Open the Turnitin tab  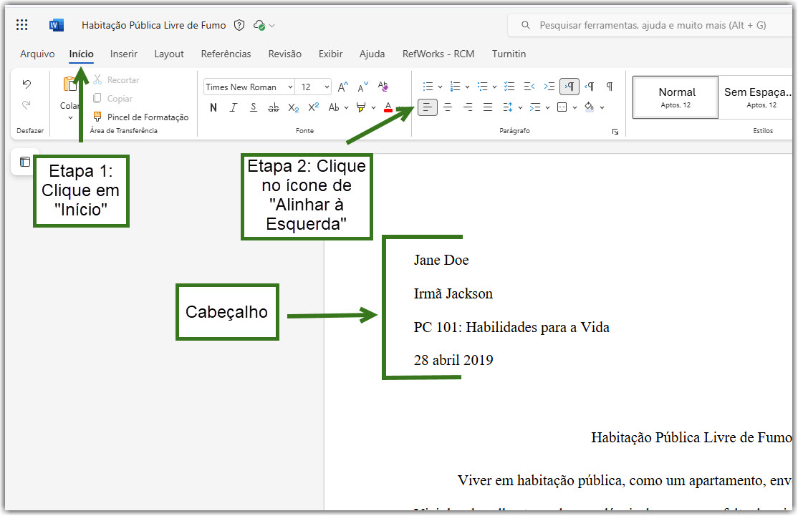pos(509,54)
